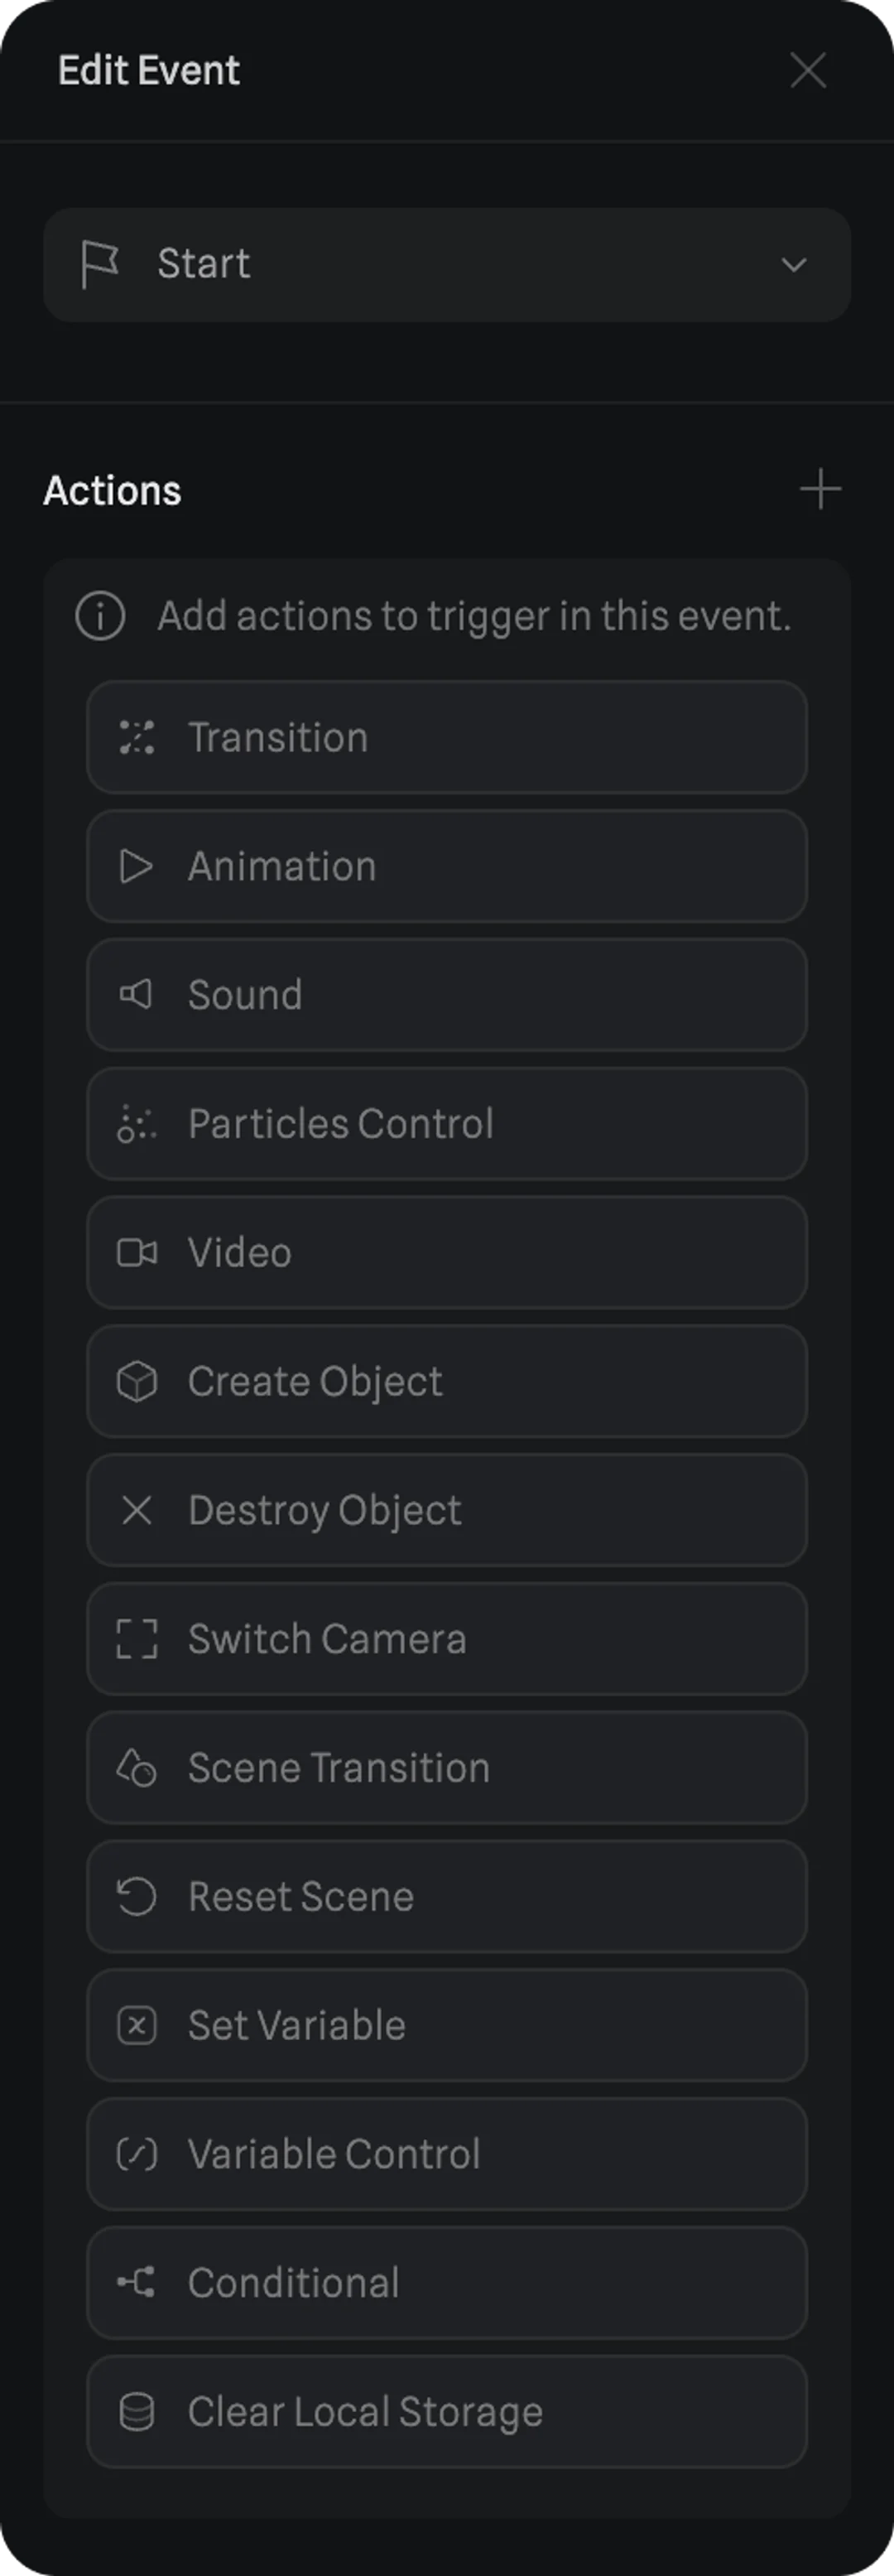
Task: Open the Start event type dropdown
Action: 446,265
